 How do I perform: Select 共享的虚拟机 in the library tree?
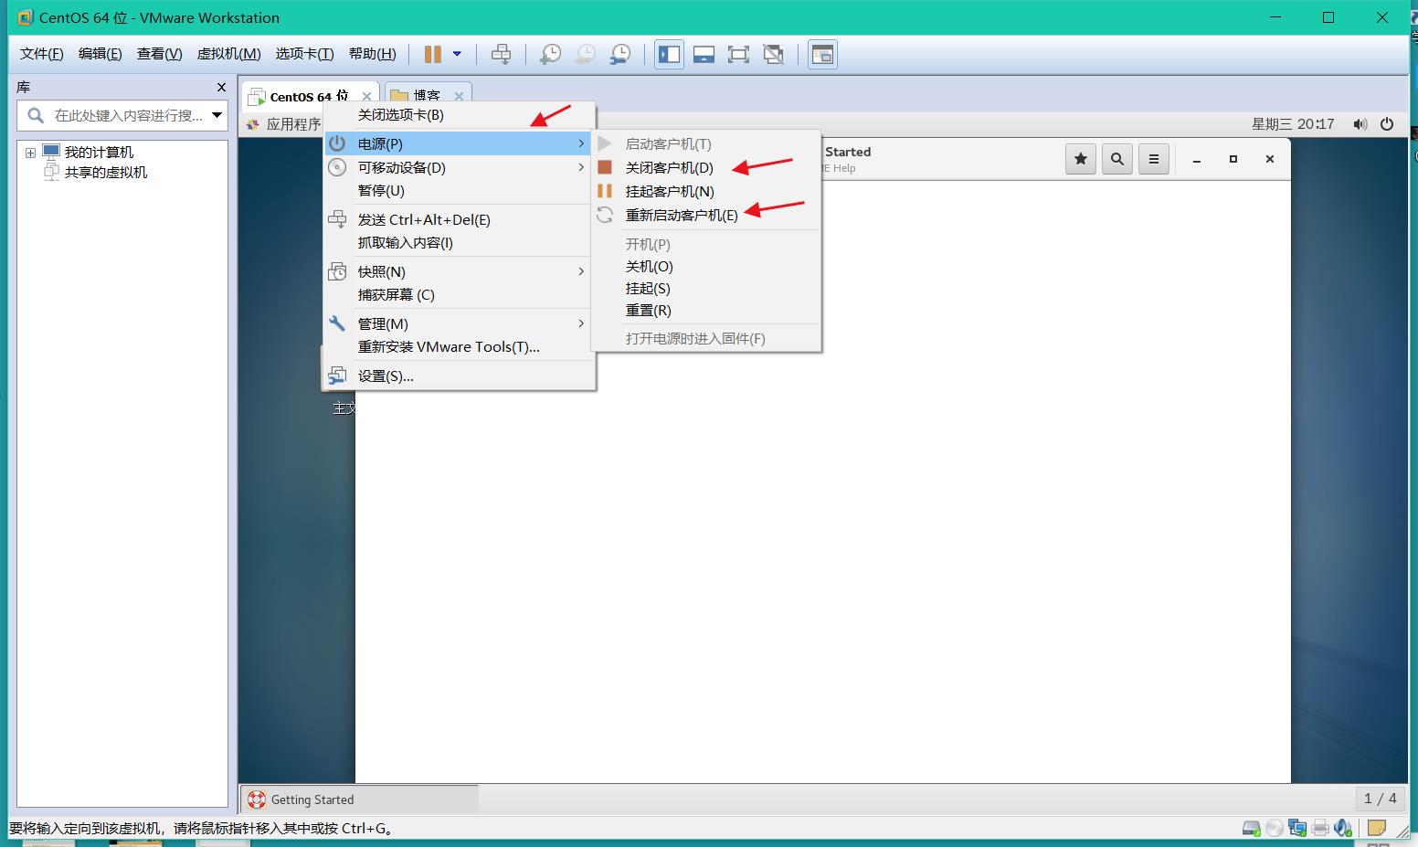106,173
